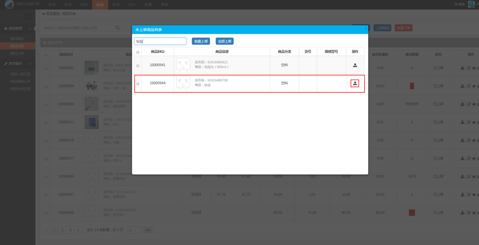The width and height of the screenshot is (479, 245).
Task: Tick the select-all checkbox in the dialog header
Action: [138, 52]
